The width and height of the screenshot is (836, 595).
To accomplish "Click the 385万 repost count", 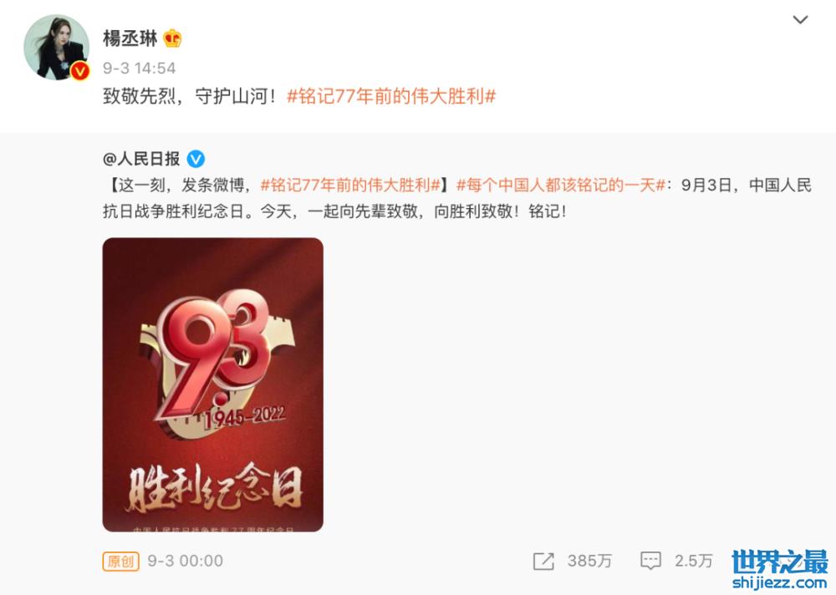I will 589,561.
